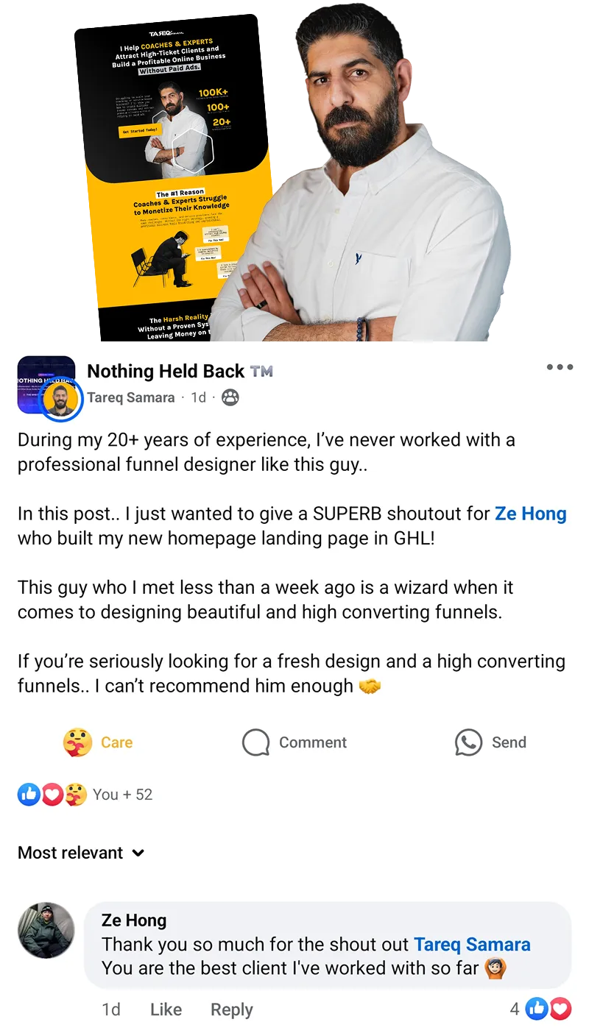Image resolution: width=589 pixels, height=1036 pixels.
Task: Open the Nothing Held Back group name
Action: (x=166, y=372)
